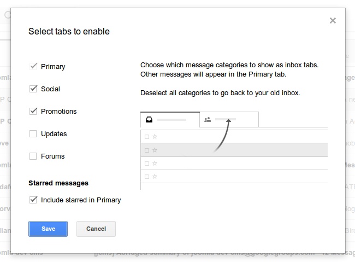
Task: Enable the Forums tab checkbox
Action: pyautogui.click(x=33, y=156)
